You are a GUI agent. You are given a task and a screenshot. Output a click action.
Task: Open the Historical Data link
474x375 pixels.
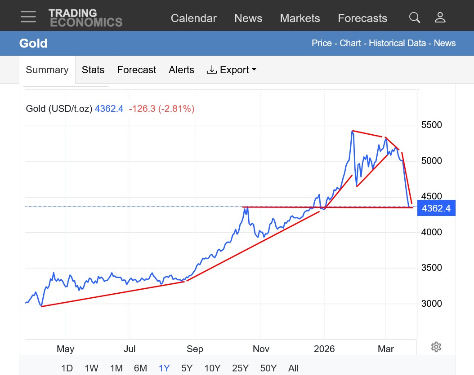[397, 44]
